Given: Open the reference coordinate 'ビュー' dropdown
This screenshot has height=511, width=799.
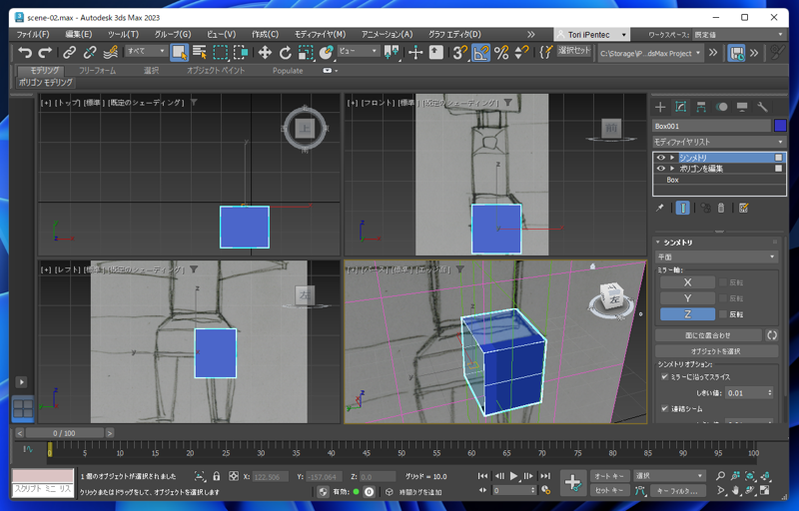Looking at the screenshot, I should (359, 51).
